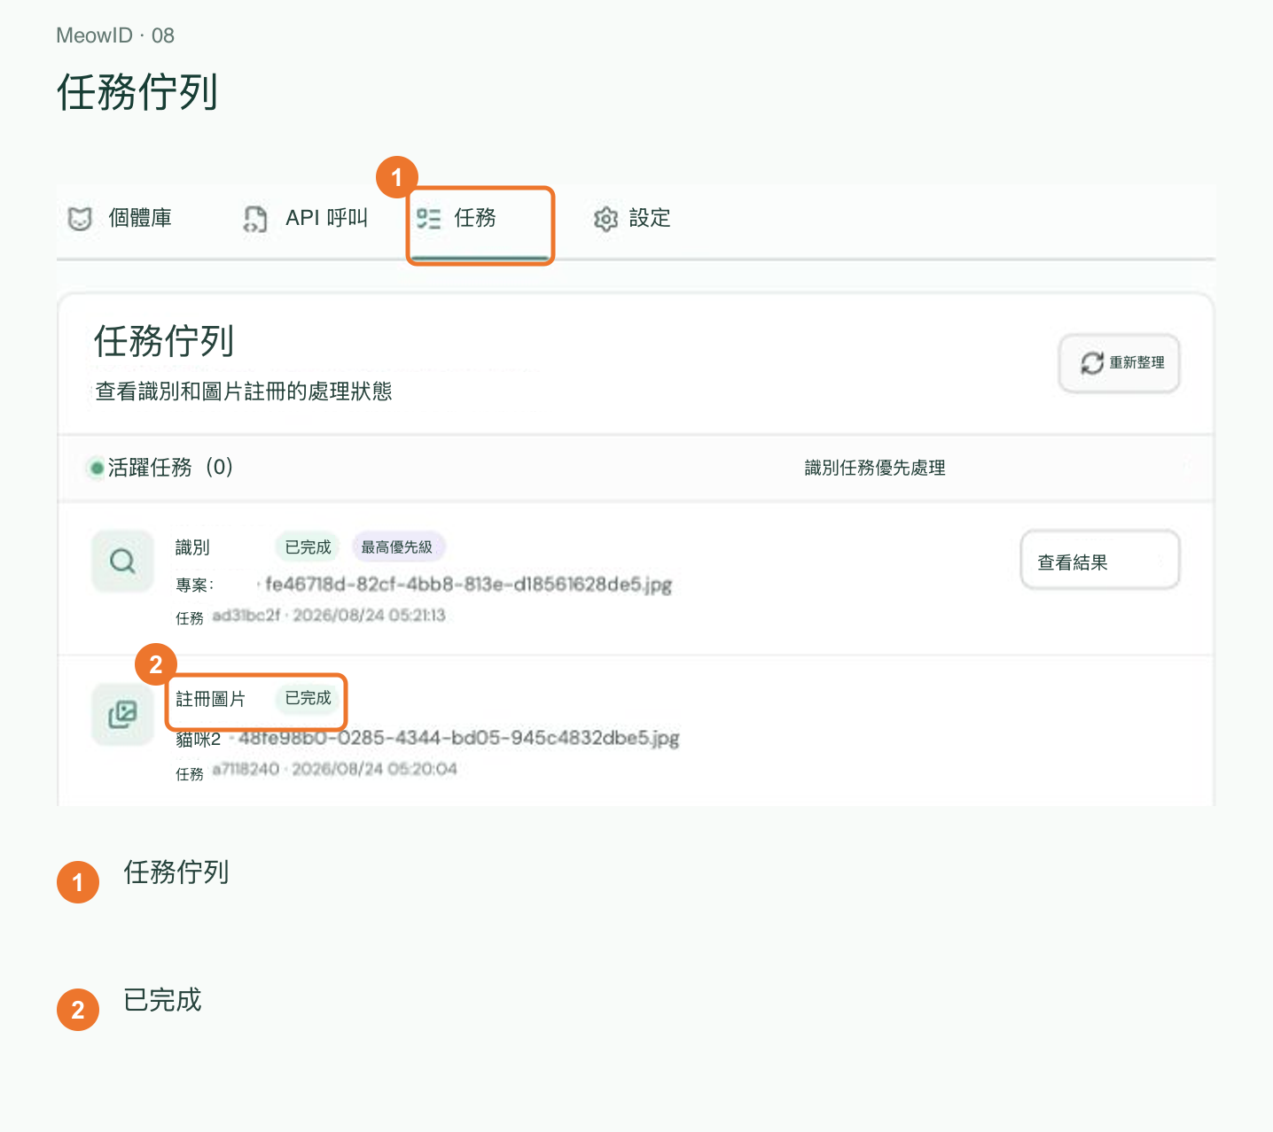1273x1132 pixels.
Task: Click the magnifier icon of 識別 task
Action: (123, 561)
